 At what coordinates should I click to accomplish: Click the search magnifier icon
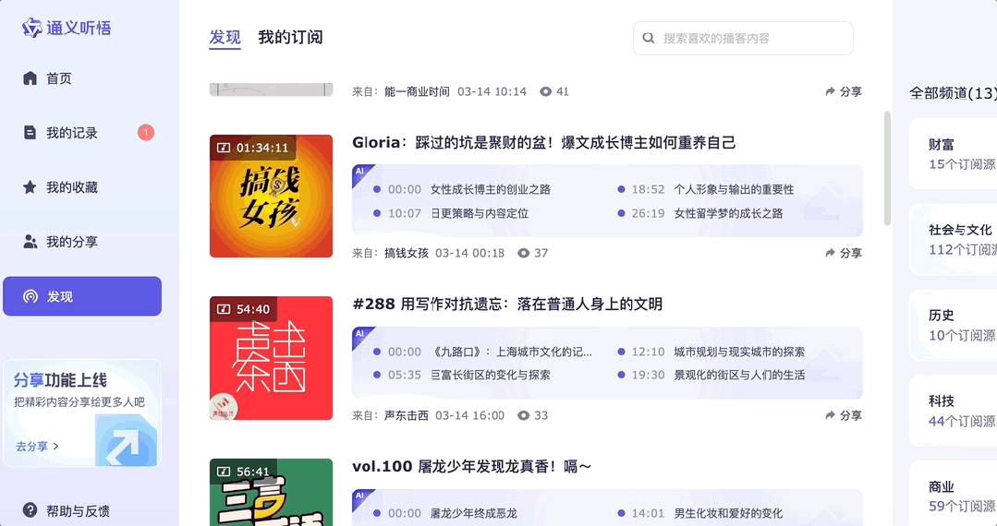coord(649,38)
